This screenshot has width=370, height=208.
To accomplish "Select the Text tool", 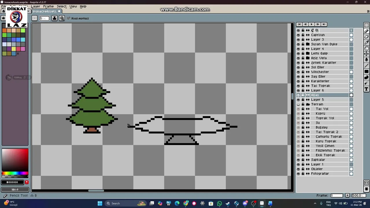I will coord(366,89).
